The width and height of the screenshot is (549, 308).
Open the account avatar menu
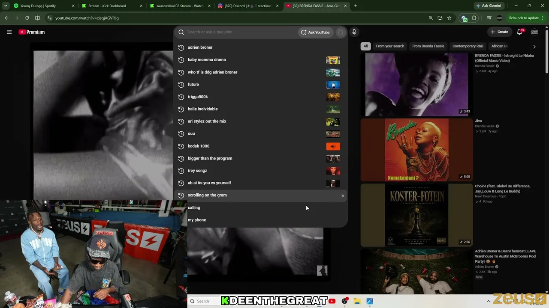click(534, 32)
